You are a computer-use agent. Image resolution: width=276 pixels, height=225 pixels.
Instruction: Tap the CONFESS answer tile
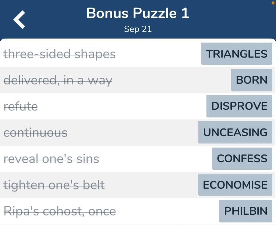242,159
